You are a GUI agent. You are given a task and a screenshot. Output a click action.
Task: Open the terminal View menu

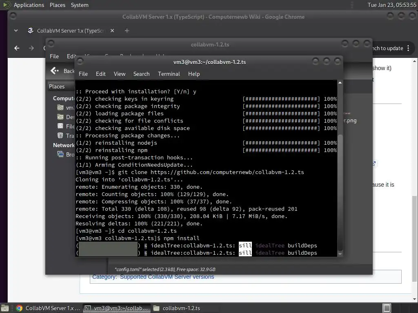(120, 74)
